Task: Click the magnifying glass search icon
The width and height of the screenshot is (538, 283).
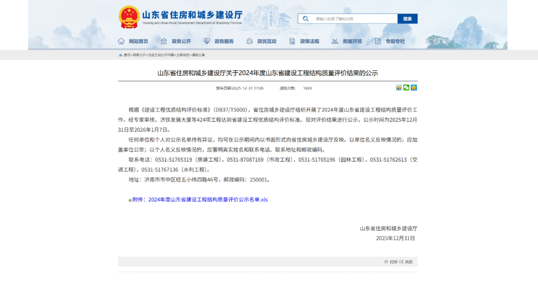Action: coord(305,19)
